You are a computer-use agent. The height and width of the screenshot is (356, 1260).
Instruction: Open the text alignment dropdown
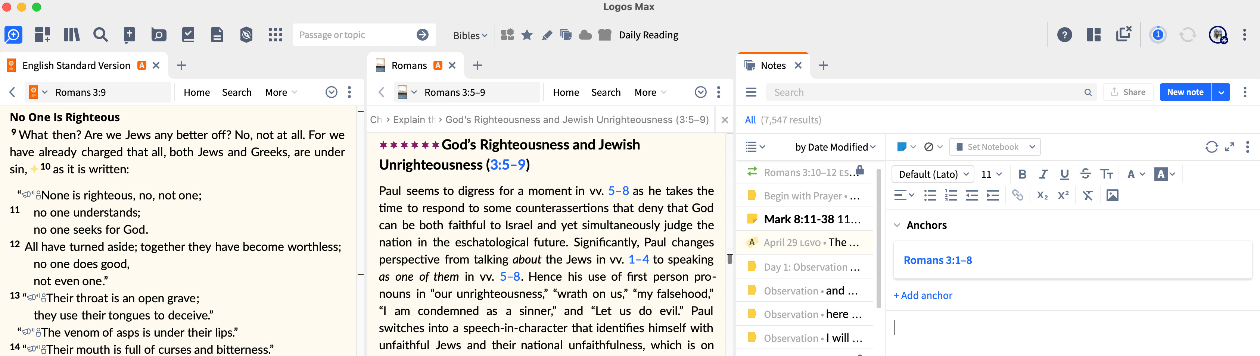pos(904,196)
